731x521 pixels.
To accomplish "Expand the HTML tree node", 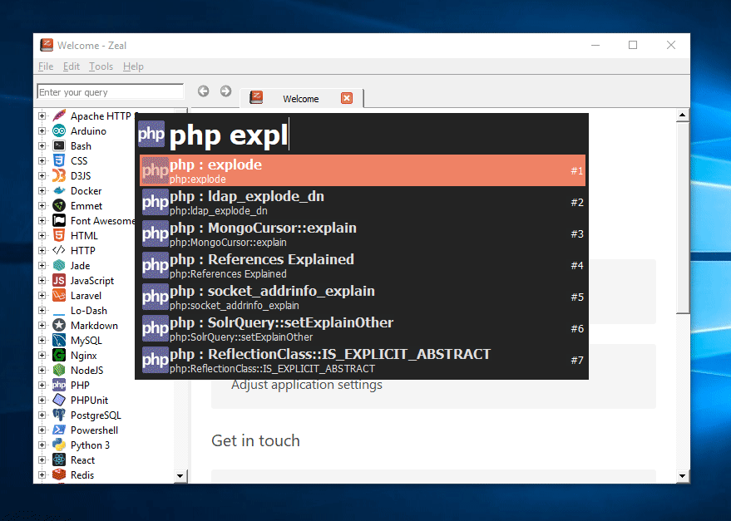I will point(42,235).
